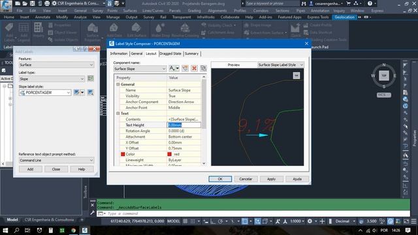Click the preview view control button
This screenshot has width=418, height=235.
pos(296,76)
